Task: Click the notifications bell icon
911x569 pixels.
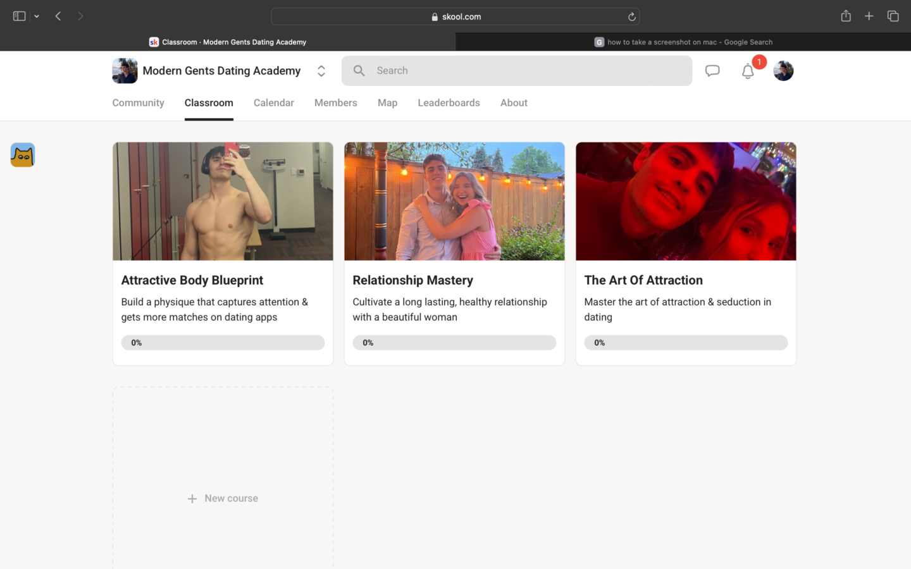Action: pyautogui.click(x=748, y=71)
